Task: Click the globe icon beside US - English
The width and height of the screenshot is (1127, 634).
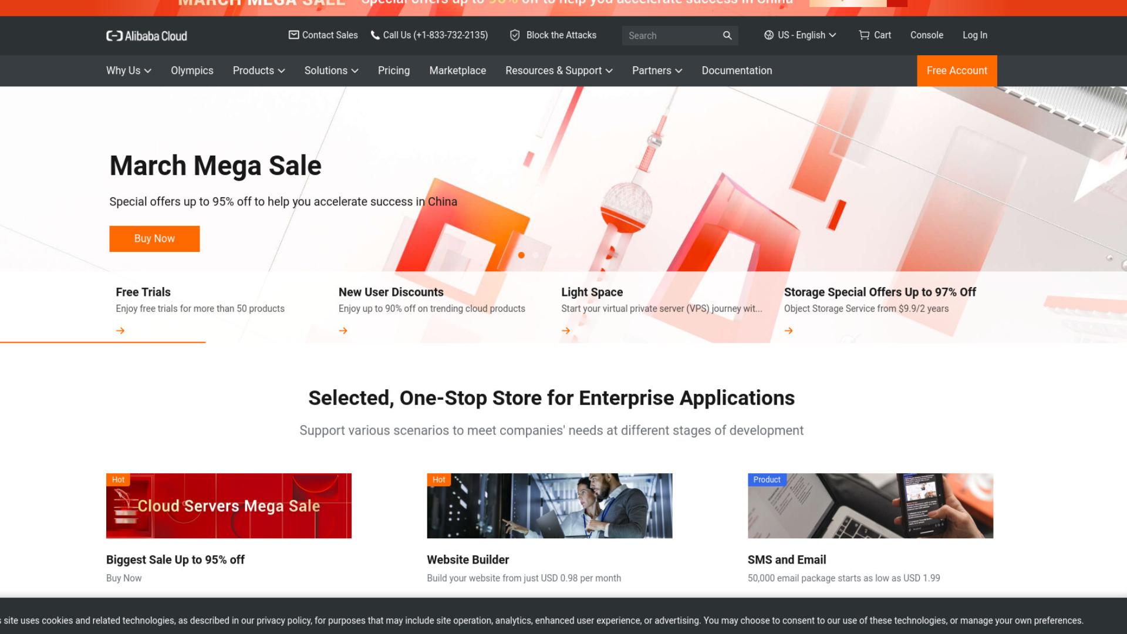Action: (768, 35)
